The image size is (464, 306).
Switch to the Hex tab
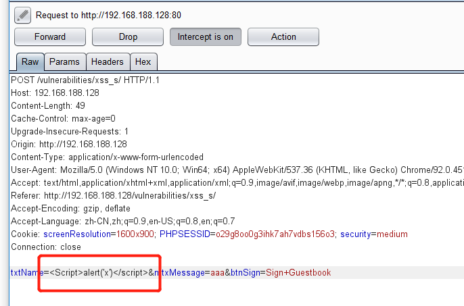pos(143,61)
